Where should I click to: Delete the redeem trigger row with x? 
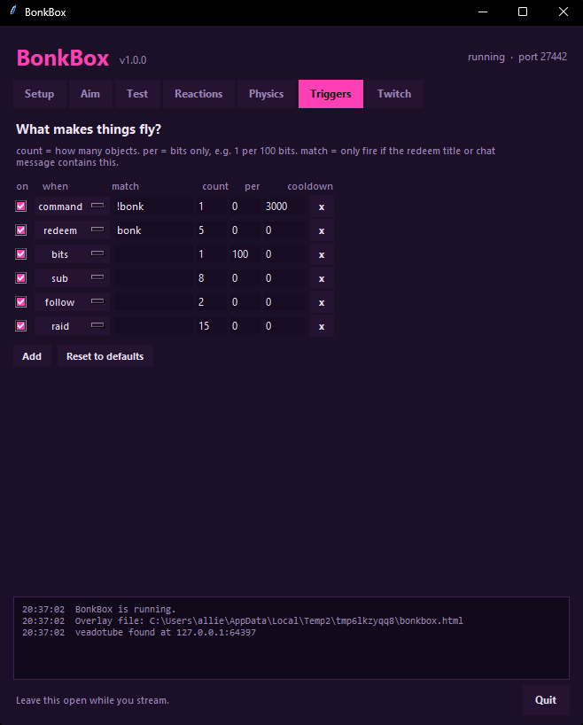322,230
